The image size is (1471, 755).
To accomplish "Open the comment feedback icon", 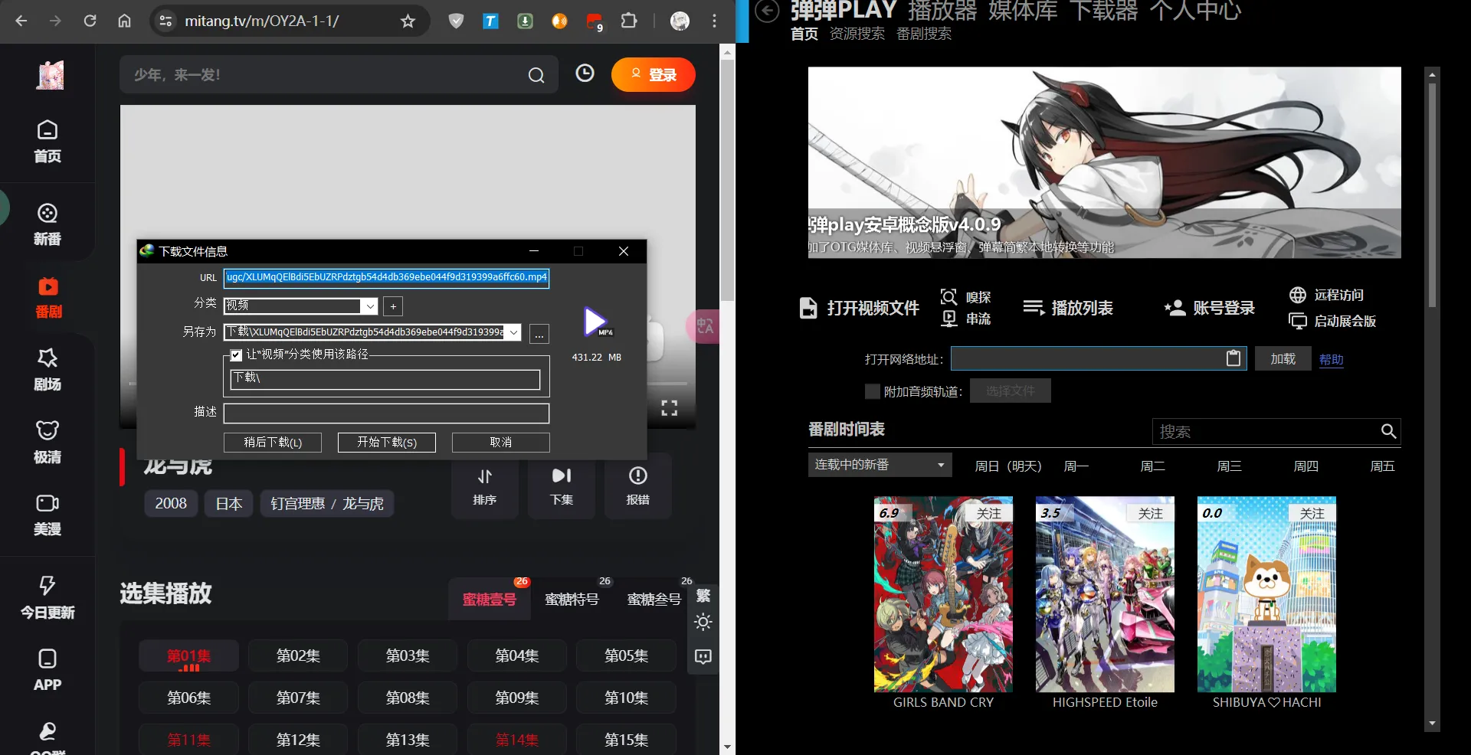I will click(703, 657).
